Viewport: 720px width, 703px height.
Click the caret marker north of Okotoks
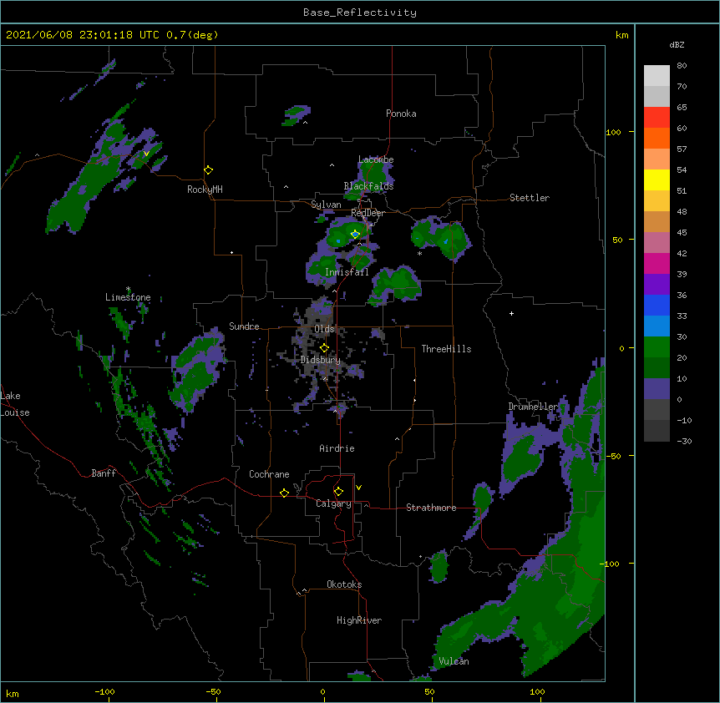click(304, 590)
